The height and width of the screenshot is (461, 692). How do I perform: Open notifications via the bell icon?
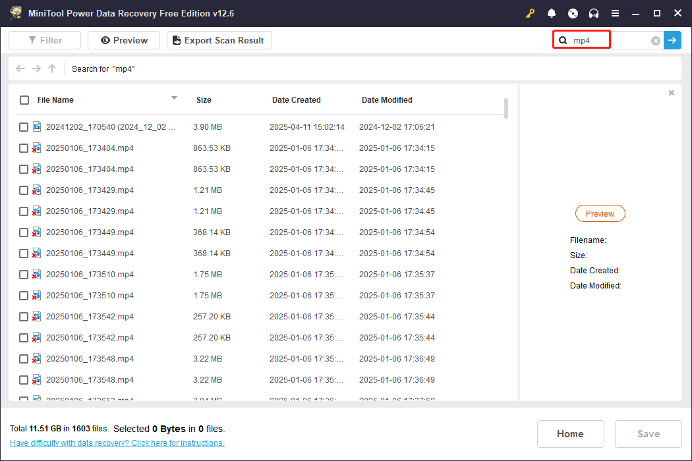pyautogui.click(x=552, y=13)
